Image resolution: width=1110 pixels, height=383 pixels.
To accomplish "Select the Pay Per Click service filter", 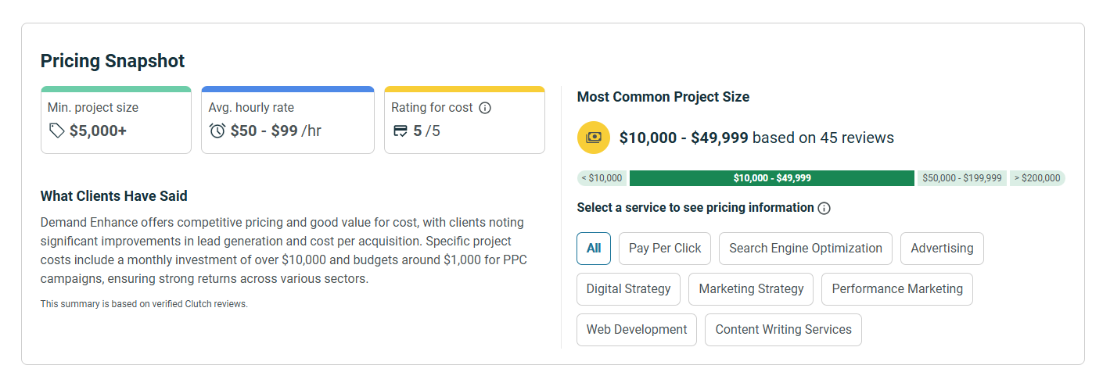I will 665,249.
